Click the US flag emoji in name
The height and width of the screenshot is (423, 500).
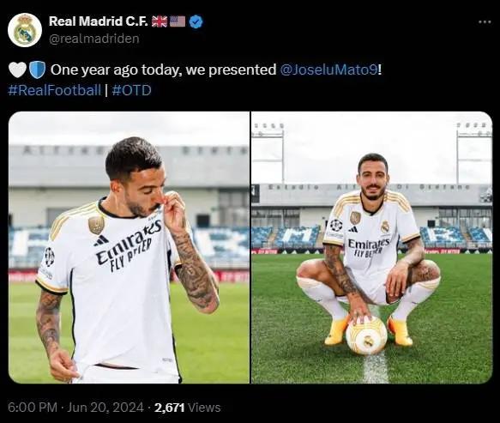pos(178,21)
